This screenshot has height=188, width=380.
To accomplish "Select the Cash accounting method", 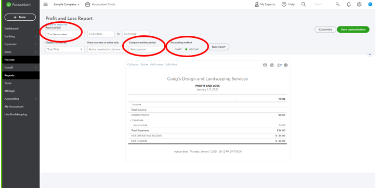I will pyautogui.click(x=173, y=49).
